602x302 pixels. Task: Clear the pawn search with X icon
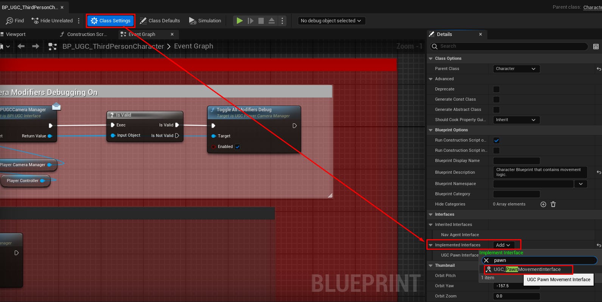pyautogui.click(x=487, y=260)
